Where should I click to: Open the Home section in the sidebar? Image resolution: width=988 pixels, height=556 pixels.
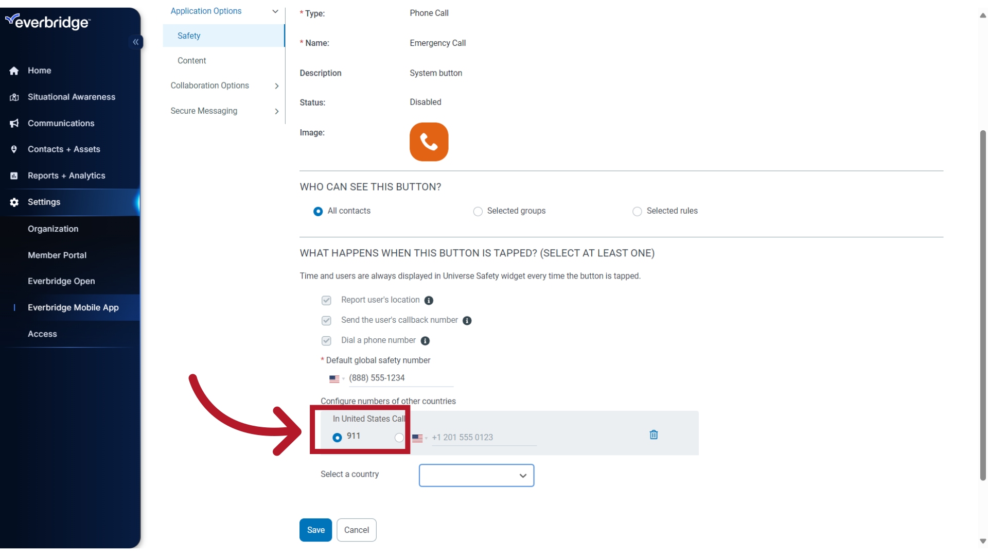40,71
